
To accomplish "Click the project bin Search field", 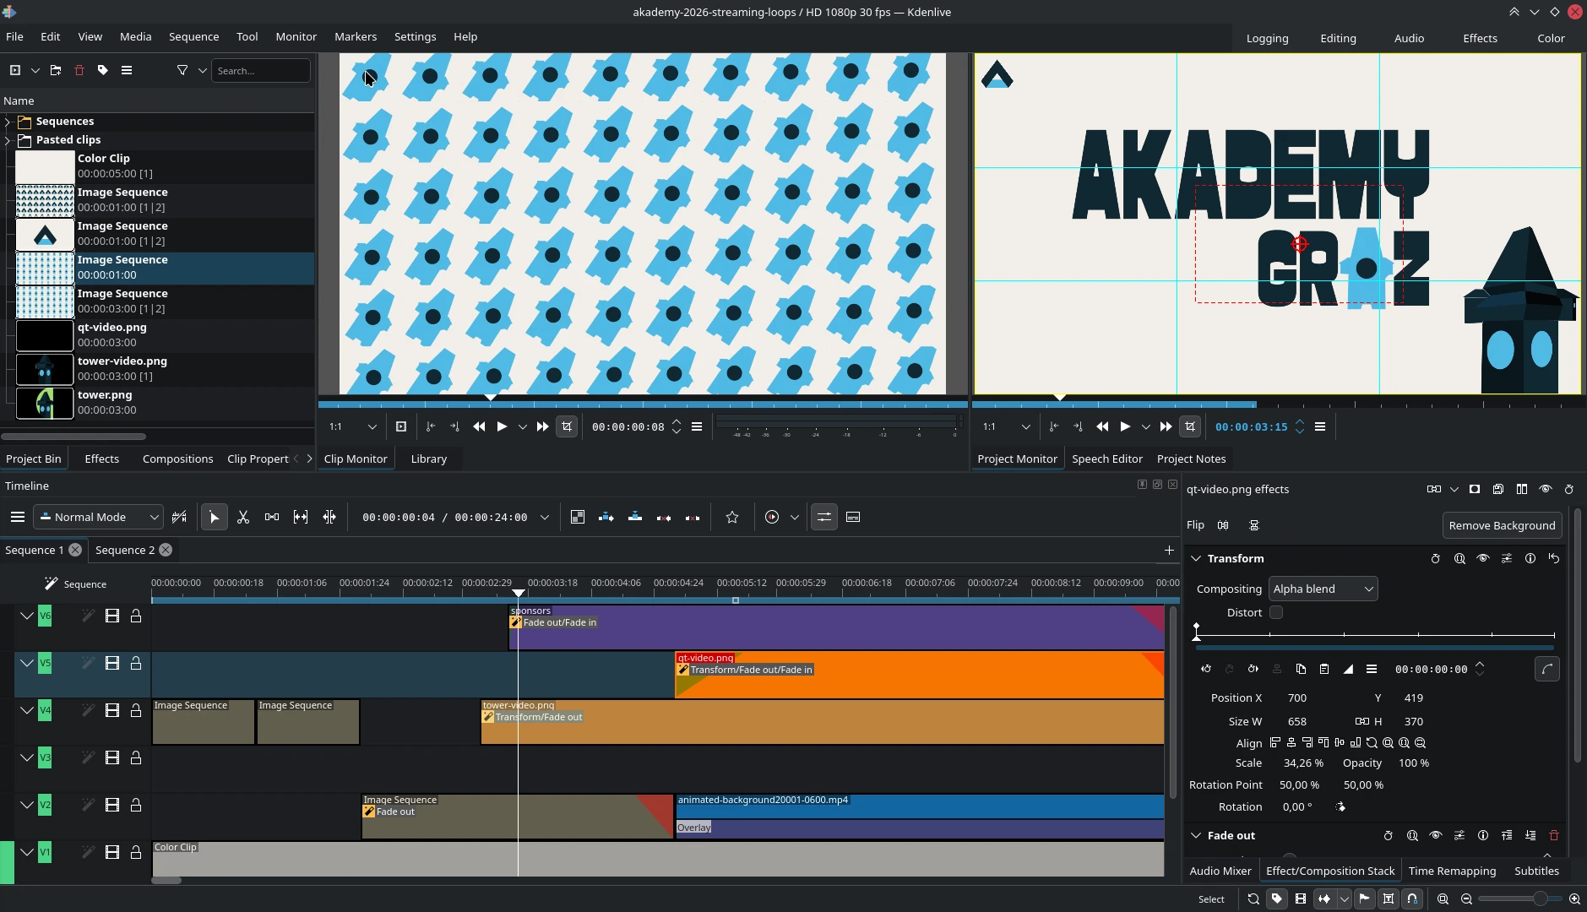I will 261,70.
